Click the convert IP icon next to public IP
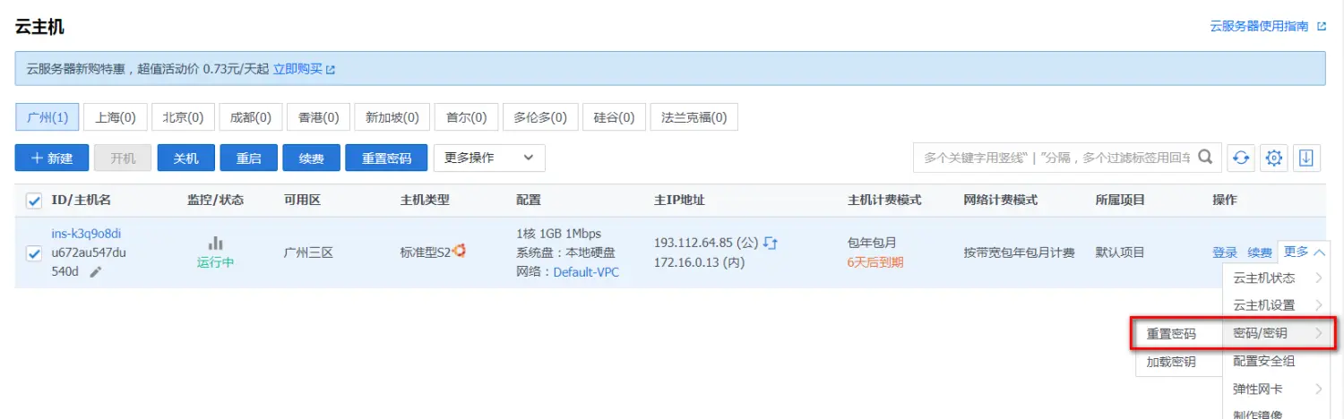Screen dimensions: 1344x419 [x=771, y=243]
